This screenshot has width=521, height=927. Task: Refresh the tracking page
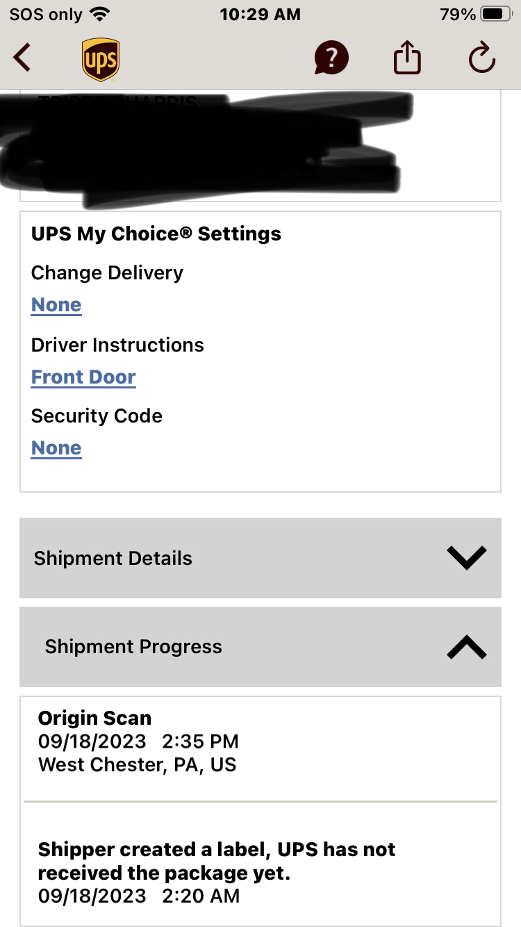click(481, 58)
